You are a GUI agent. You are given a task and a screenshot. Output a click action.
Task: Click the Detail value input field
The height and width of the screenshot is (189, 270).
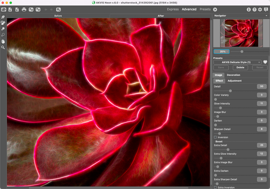tap(262, 86)
